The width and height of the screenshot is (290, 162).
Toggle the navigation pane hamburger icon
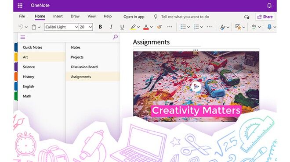pyautogui.click(x=23, y=37)
